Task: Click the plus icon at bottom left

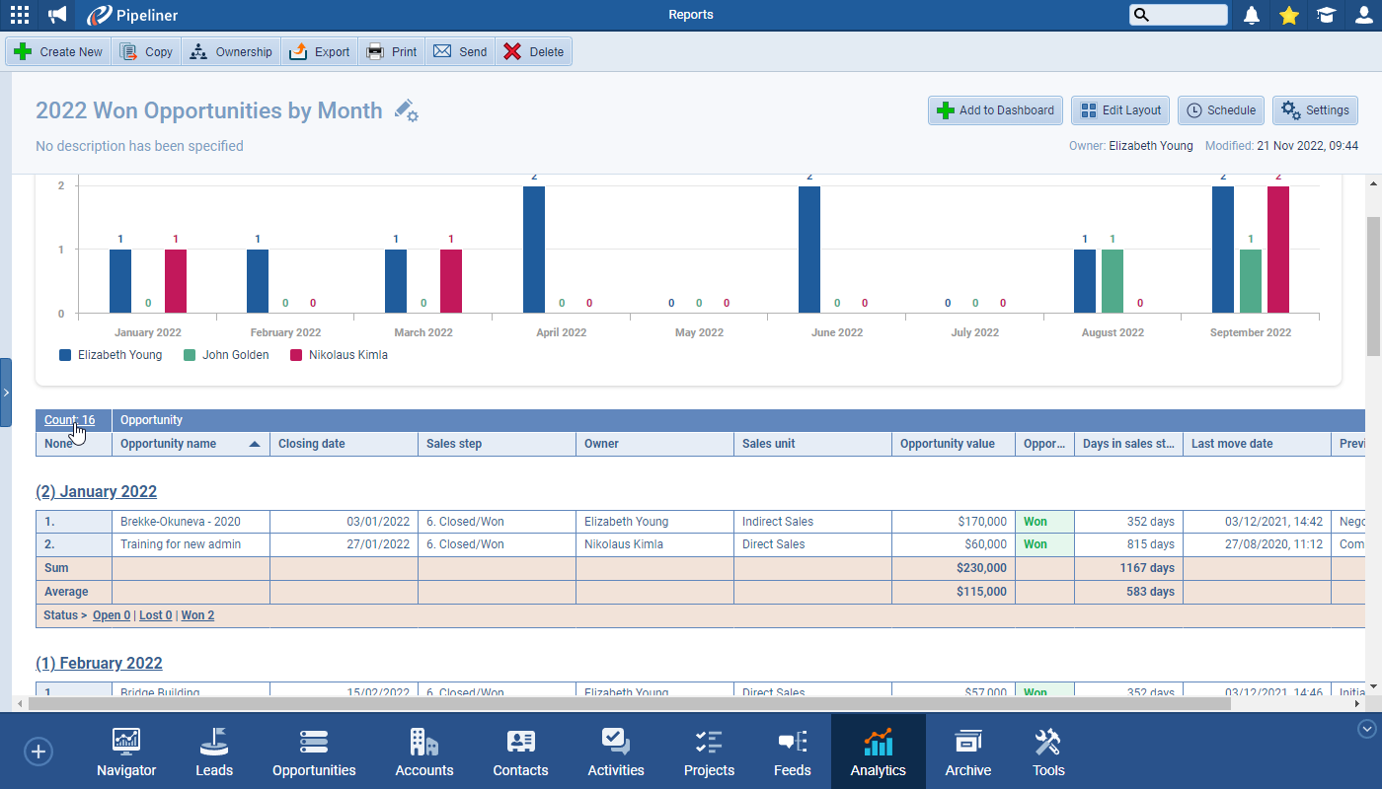Action: (x=38, y=751)
